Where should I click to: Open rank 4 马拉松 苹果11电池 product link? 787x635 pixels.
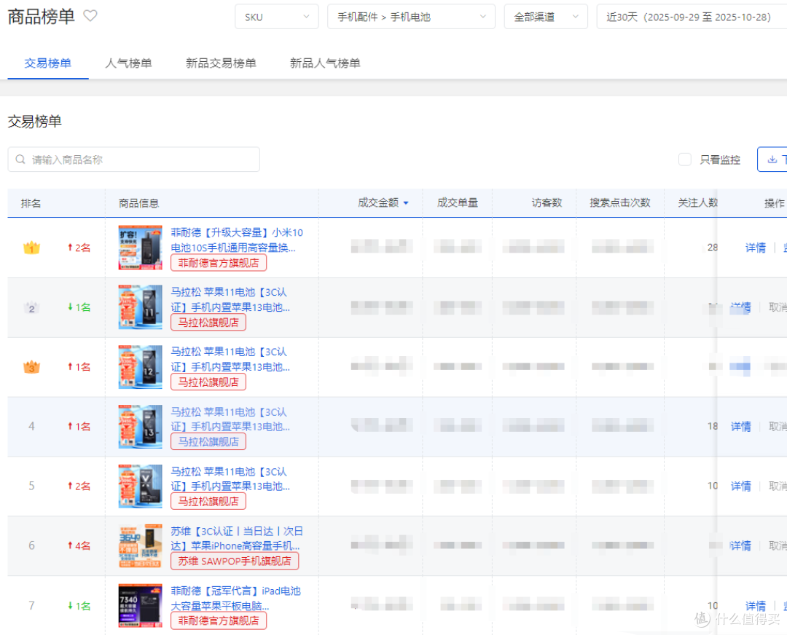(x=230, y=419)
